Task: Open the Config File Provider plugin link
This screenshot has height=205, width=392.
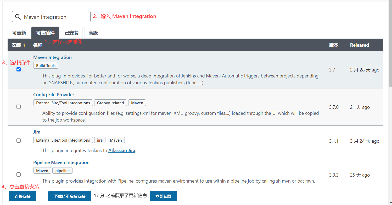Action: point(53,94)
